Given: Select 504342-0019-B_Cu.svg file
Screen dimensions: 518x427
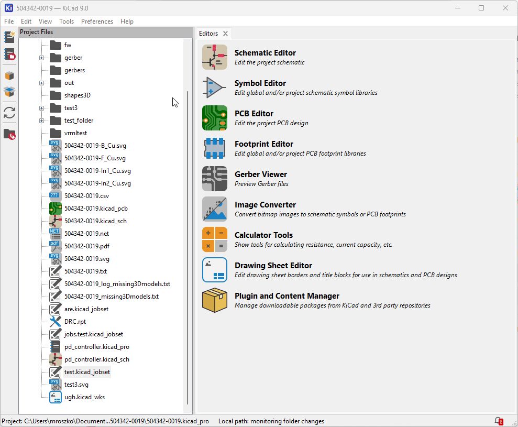Looking at the screenshot, I should 95,146.
